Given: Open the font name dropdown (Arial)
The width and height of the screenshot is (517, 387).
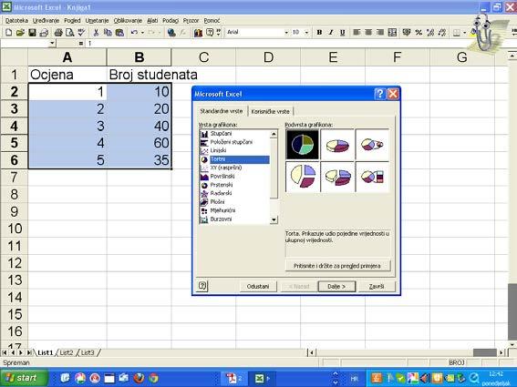Looking at the screenshot, I should tap(286, 32).
